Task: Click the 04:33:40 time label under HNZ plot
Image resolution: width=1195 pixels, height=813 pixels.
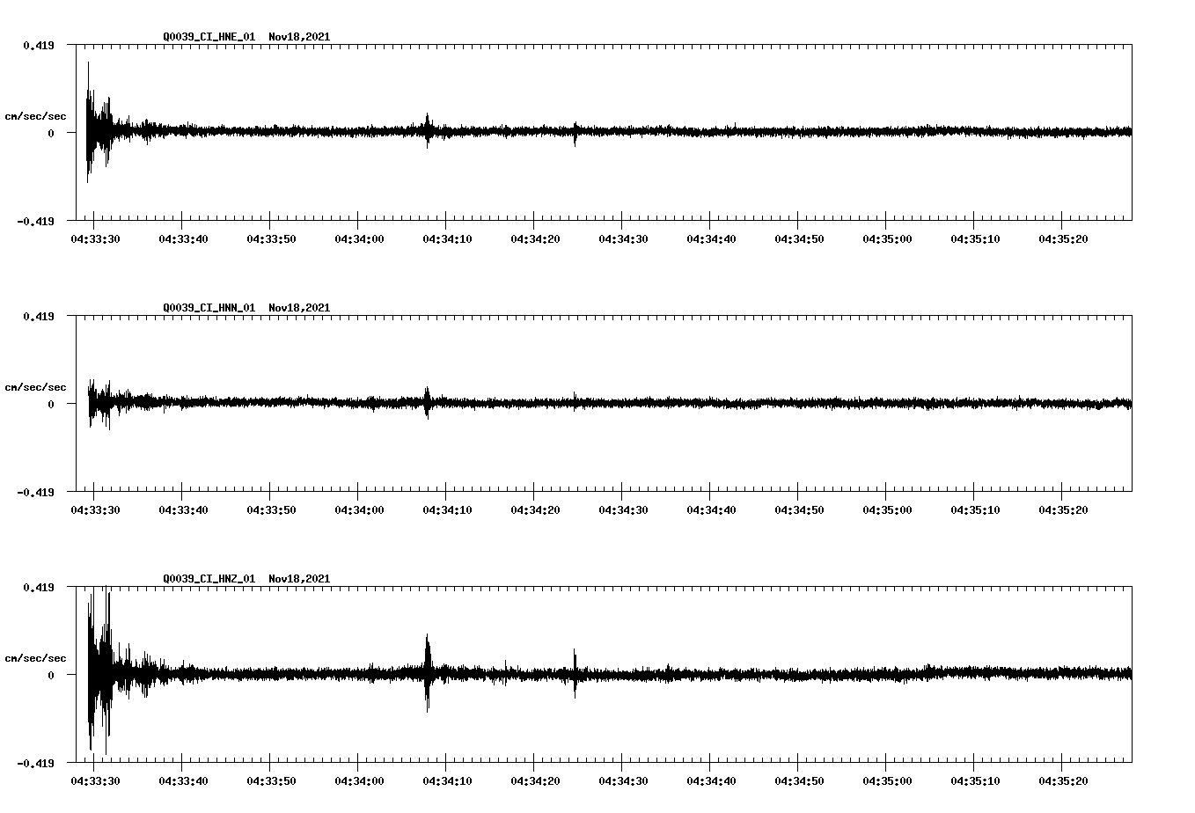Action: click(x=183, y=781)
